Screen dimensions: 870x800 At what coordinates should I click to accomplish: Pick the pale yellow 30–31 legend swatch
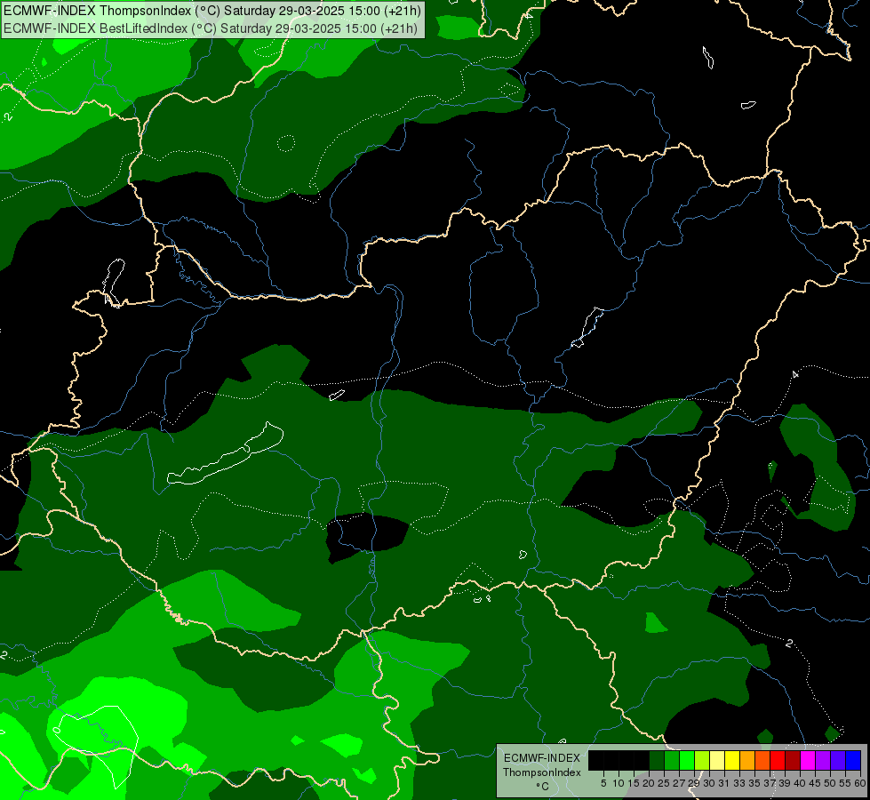[717, 760]
